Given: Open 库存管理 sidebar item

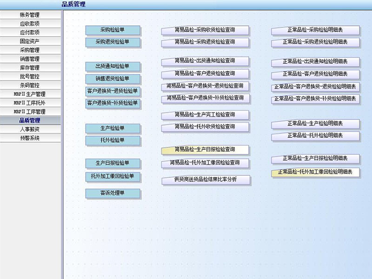Looking at the screenshot, I should point(30,67).
